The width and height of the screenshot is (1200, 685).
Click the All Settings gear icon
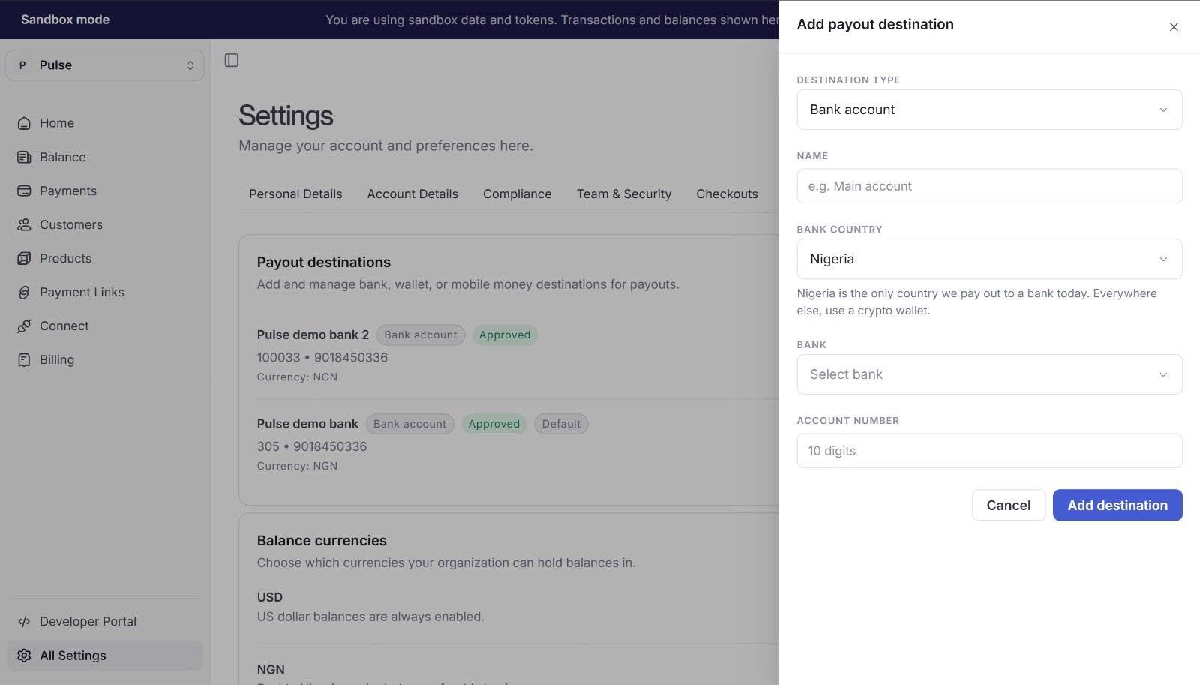click(x=24, y=656)
